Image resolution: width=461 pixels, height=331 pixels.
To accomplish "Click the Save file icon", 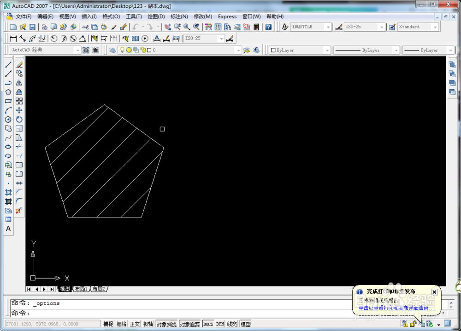I will click(32, 27).
